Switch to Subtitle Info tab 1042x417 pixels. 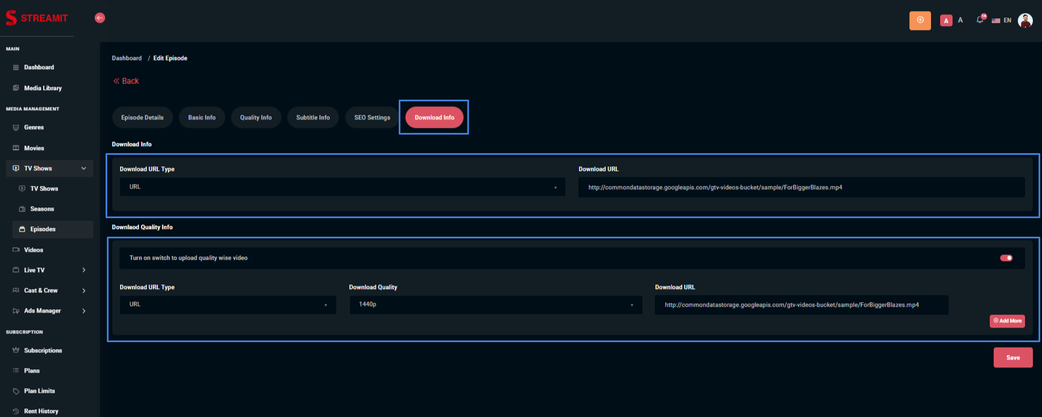[x=313, y=117]
